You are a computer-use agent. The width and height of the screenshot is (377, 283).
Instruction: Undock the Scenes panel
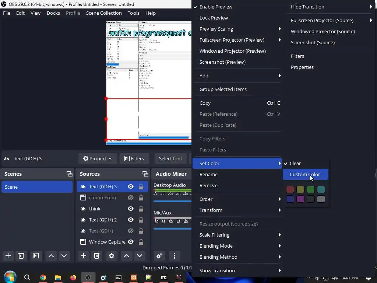coord(70,174)
